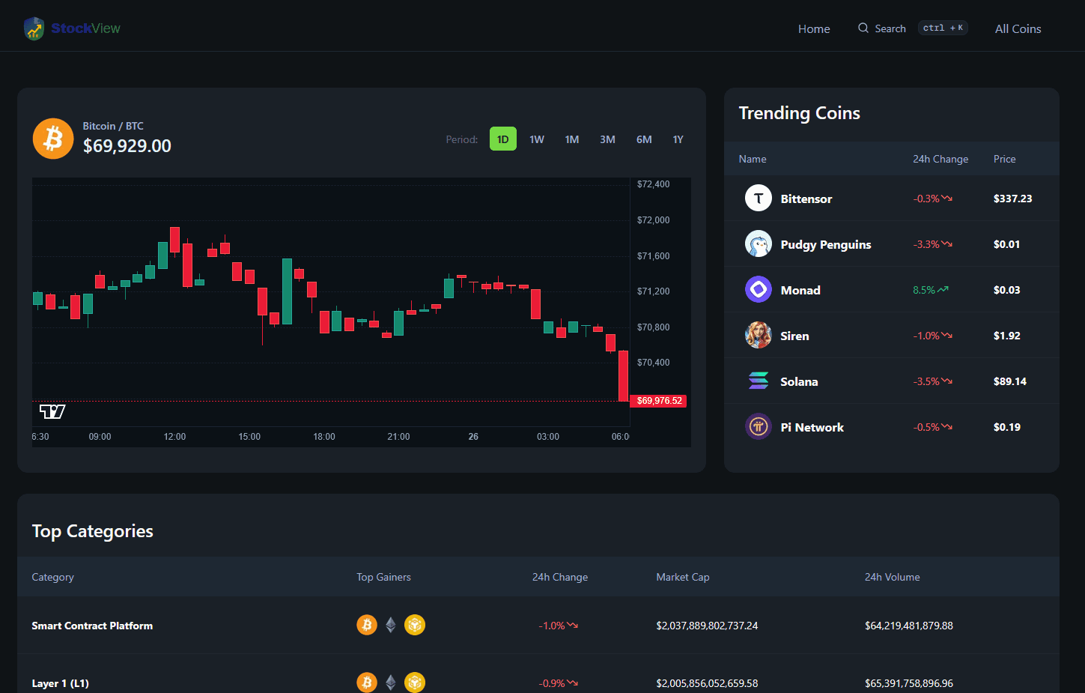Click the search magnifier icon in navbar
This screenshot has width=1085, height=693.
[x=863, y=28]
